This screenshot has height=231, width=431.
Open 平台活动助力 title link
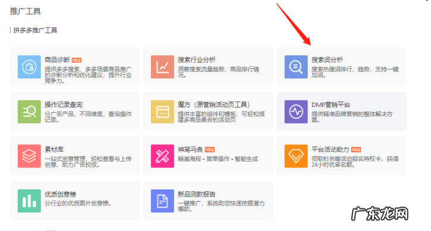point(330,150)
